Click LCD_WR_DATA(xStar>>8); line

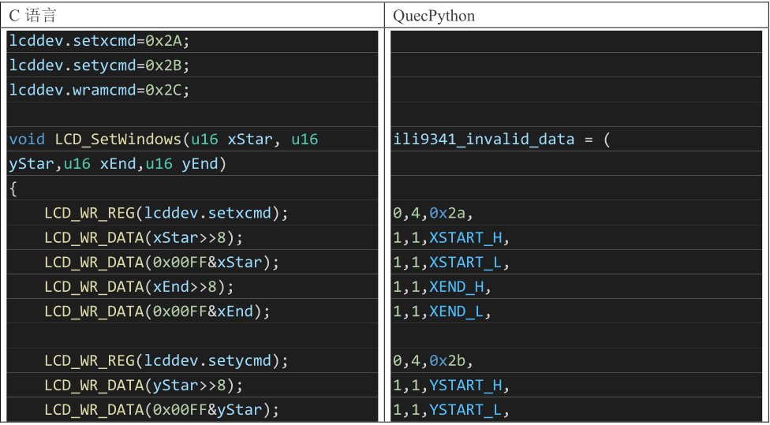tap(144, 237)
